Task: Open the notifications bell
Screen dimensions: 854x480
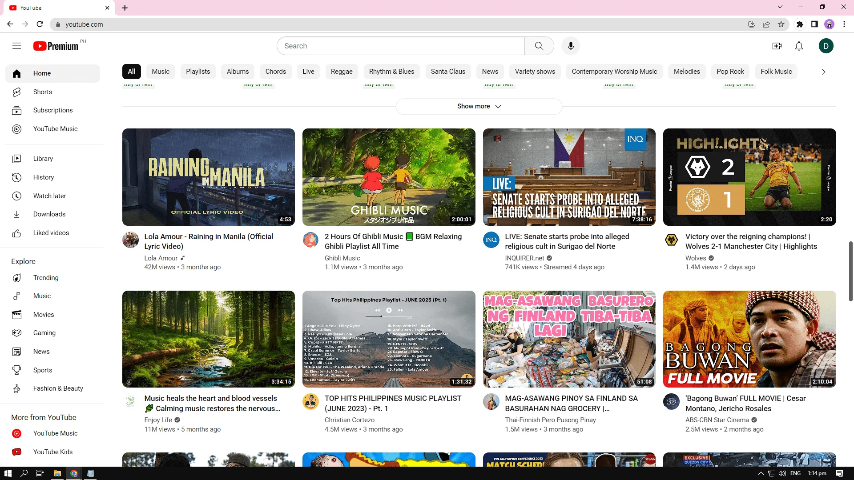Action: coord(799,46)
